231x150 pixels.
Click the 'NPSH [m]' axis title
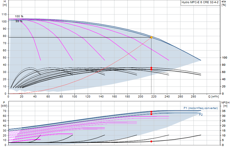tap(225, 104)
